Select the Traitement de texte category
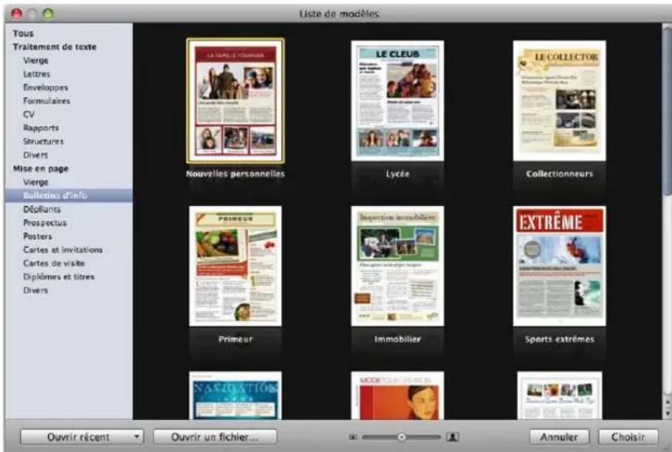 click(55, 47)
